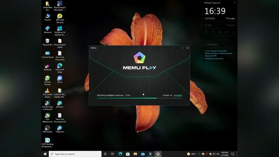This screenshot has width=279, height=157.
Task: Open the Windows Start menu
Action: point(45,154)
